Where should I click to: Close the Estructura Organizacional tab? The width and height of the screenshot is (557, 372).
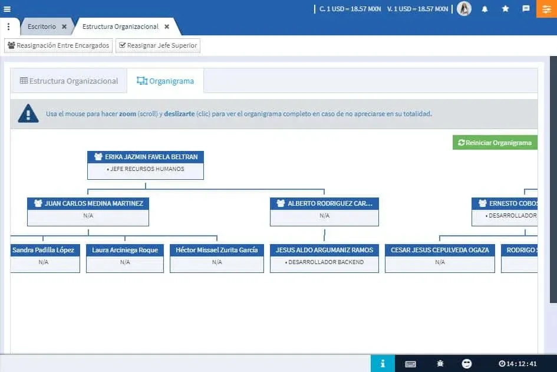click(168, 26)
